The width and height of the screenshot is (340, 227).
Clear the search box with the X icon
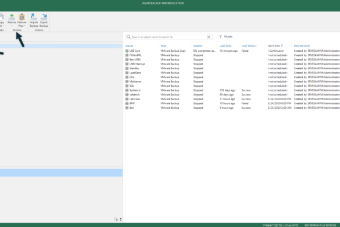coord(209,37)
